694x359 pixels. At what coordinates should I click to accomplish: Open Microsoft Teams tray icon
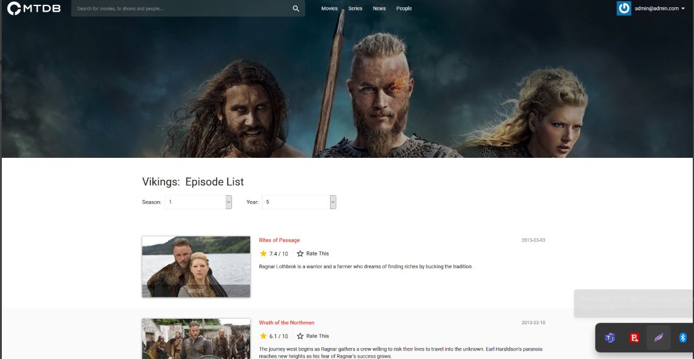pos(610,338)
